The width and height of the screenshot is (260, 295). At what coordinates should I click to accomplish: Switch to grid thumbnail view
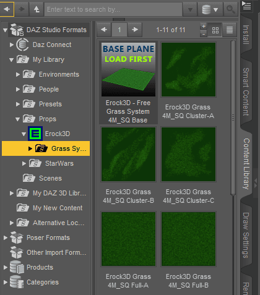coord(215,30)
